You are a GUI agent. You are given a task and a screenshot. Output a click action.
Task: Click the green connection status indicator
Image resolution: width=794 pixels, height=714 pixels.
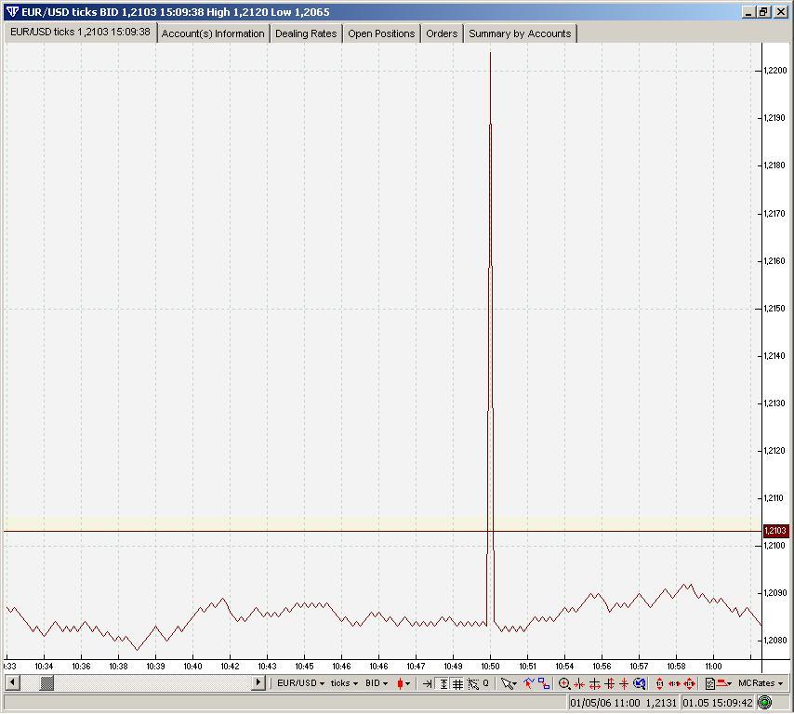[x=764, y=702]
